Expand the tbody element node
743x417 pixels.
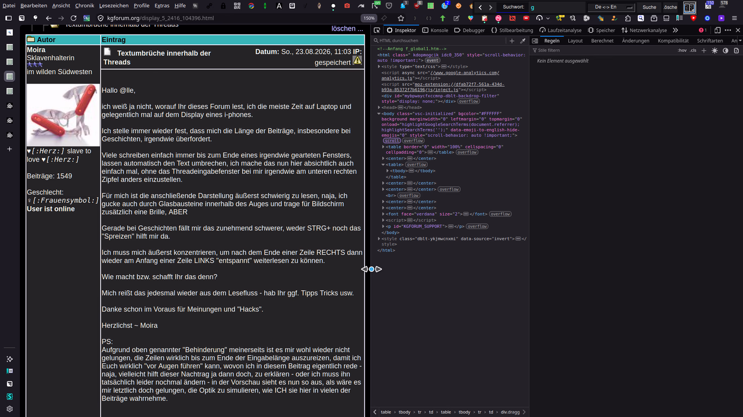[x=388, y=171]
